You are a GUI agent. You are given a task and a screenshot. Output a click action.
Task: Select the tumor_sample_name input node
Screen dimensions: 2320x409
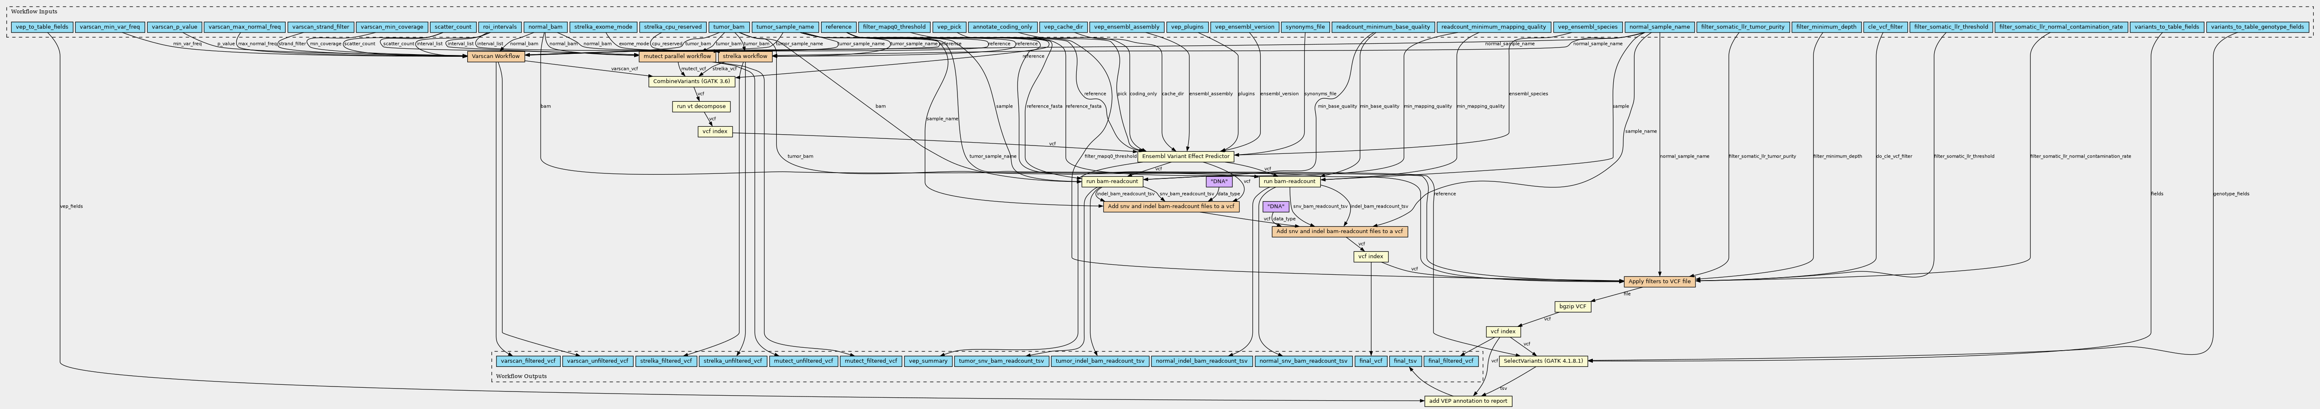pyautogui.click(x=785, y=27)
